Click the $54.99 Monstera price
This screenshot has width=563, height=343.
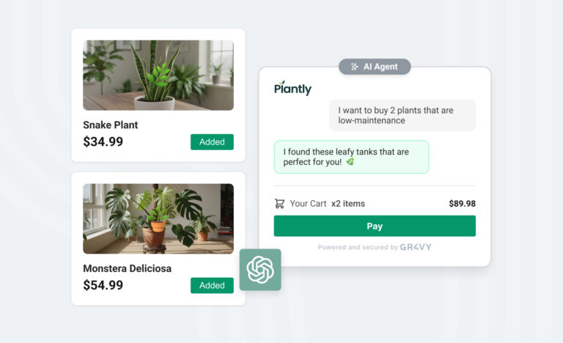pyautogui.click(x=103, y=285)
